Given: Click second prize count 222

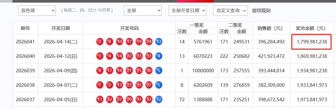Looking at the screenshot, I should (224, 56).
